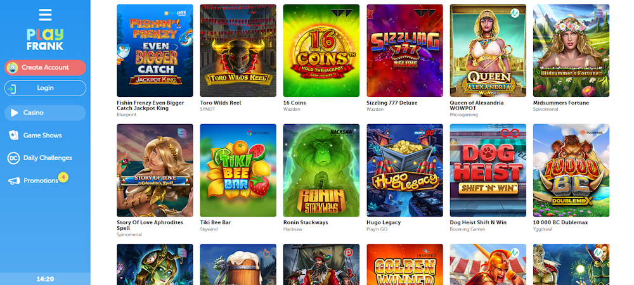Click the Casino play arrow icon
Image resolution: width=634 pixels, height=285 pixels.
(15, 113)
